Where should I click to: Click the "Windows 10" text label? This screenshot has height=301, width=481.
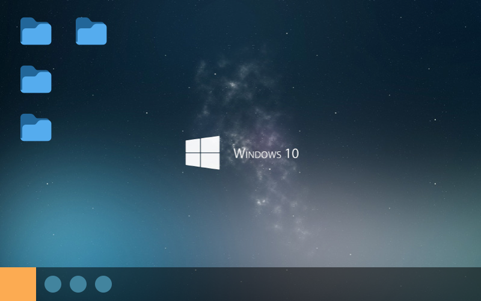pyautogui.click(x=266, y=154)
